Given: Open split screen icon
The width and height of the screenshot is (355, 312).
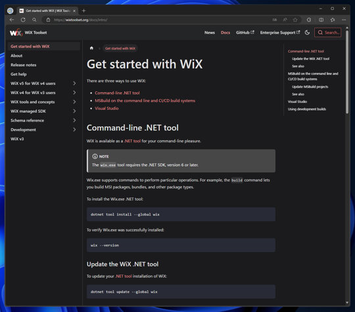Looking at the screenshot, I should click(321, 20).
